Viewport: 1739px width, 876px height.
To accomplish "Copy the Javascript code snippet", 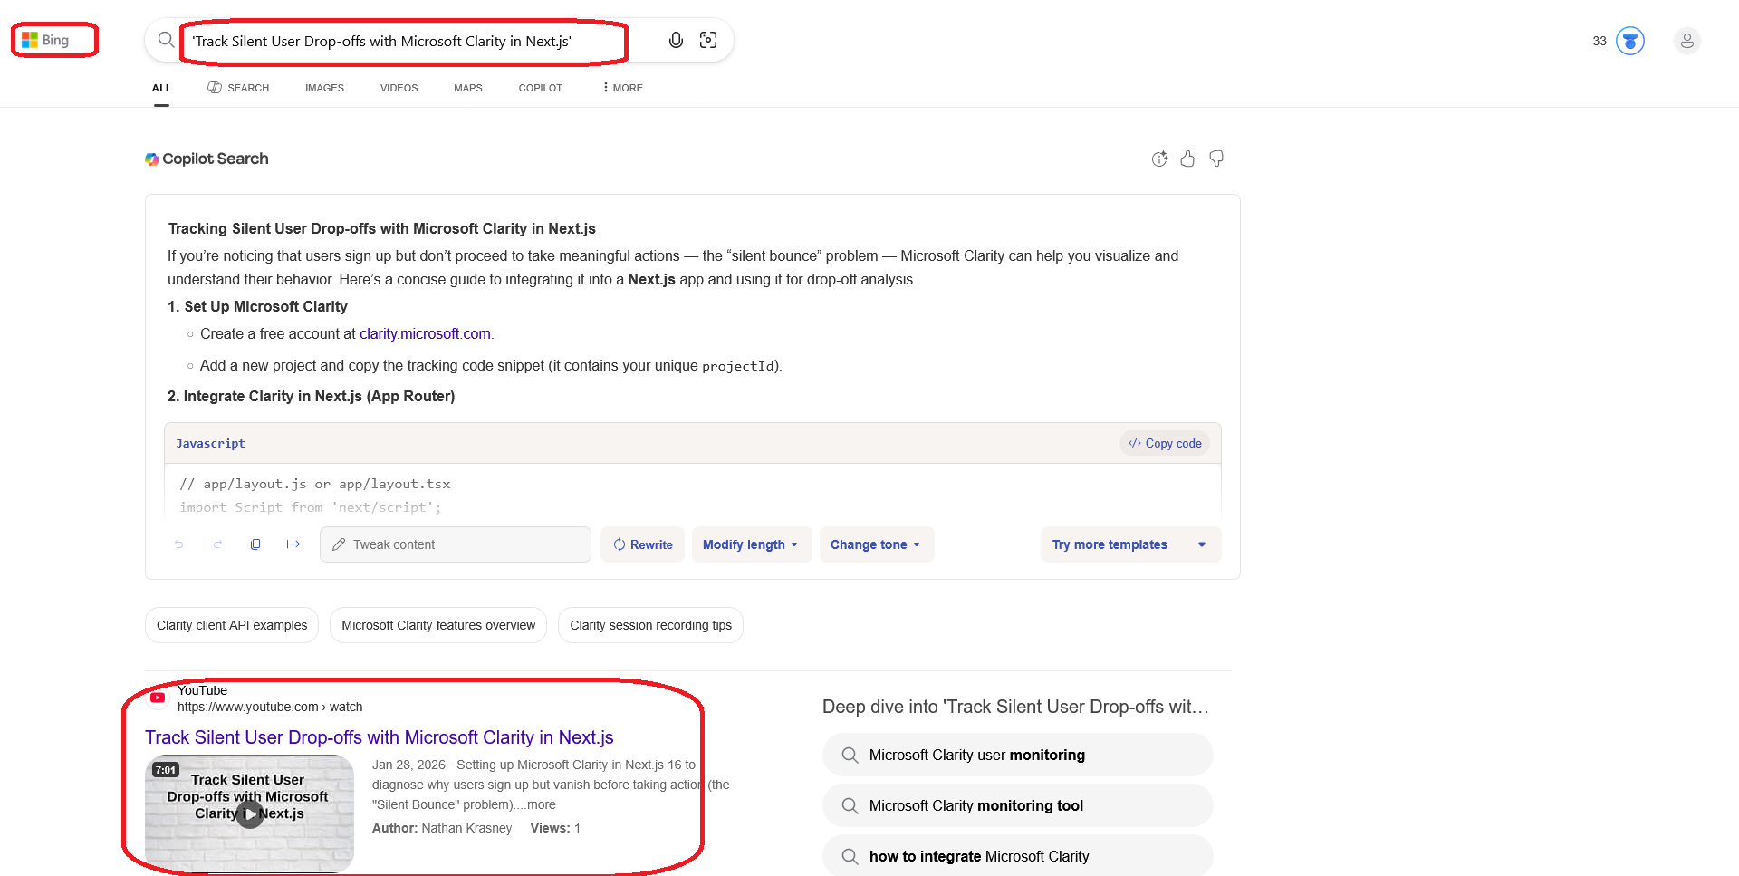I will (1165, 443).
